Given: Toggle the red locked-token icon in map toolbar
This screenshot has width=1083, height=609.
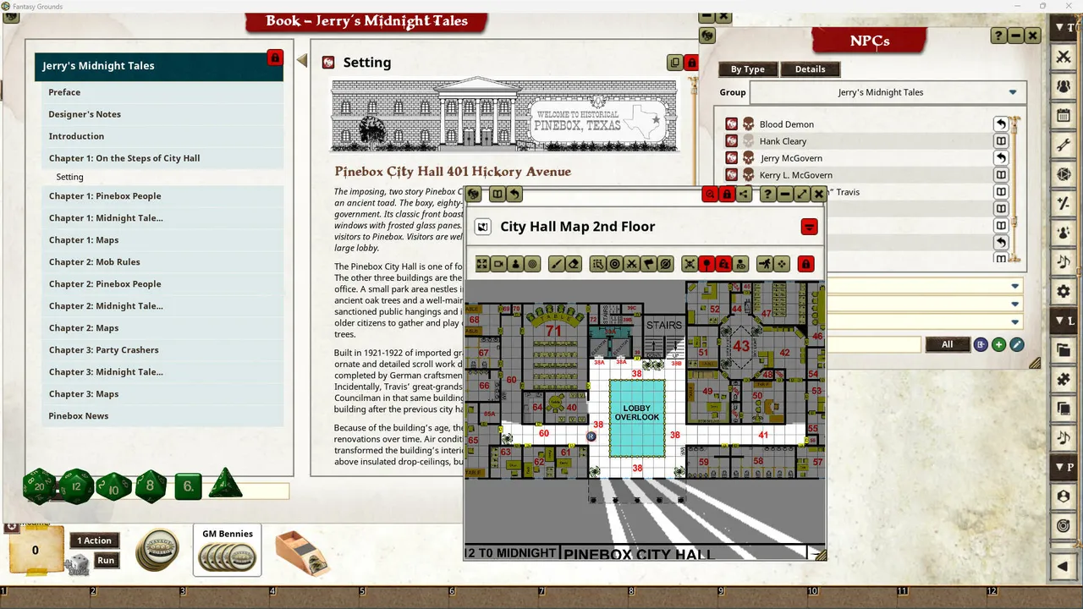Looking at the screenshot, I should click(x=723, y=264).
